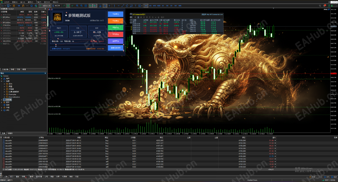The width and height of the screenshot is (338, 182).
Task: Select the crosshair tool
Action: pyautogui.click(x=109, y=6)
